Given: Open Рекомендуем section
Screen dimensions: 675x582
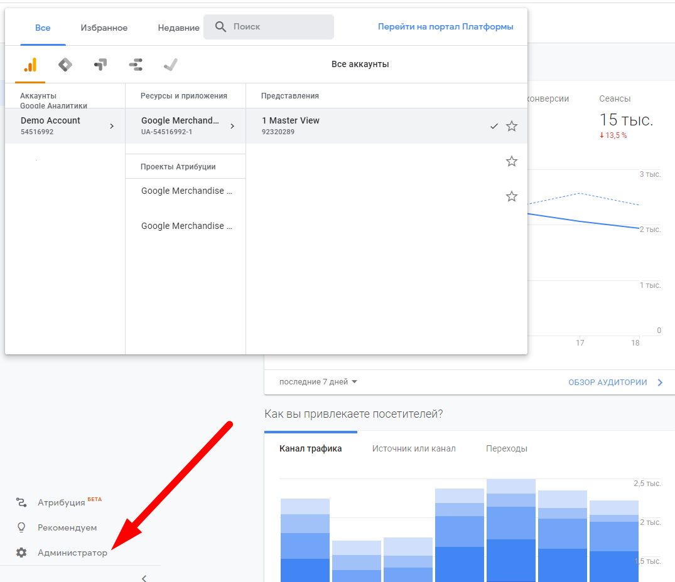Looking at the screenshot, I should pos(67,527).
